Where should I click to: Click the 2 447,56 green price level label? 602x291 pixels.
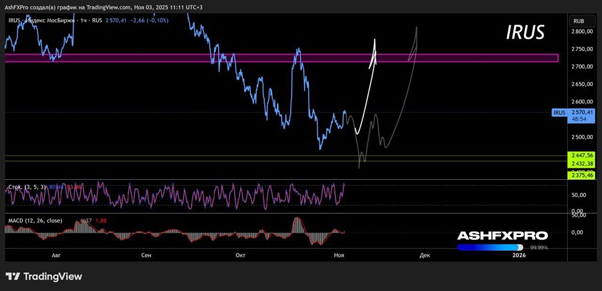(582, 155)
